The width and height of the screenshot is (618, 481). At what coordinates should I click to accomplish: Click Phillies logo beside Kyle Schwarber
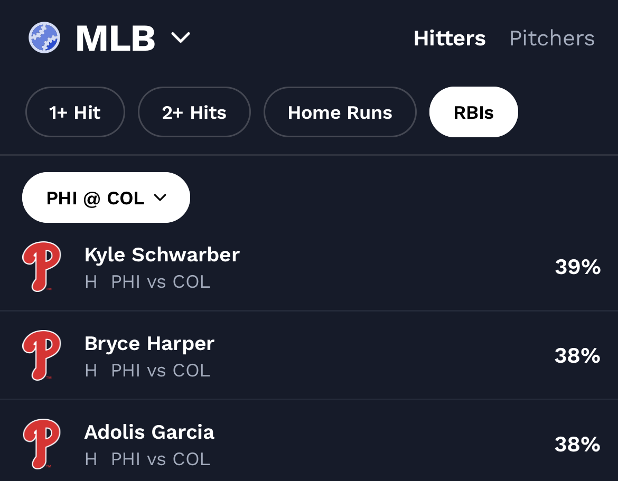click(x=42, y=266)
